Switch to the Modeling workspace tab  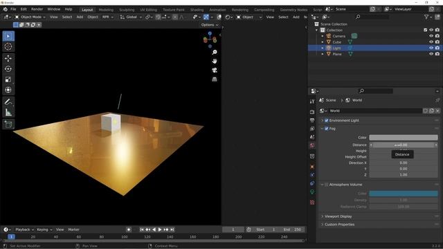[106, 10]
